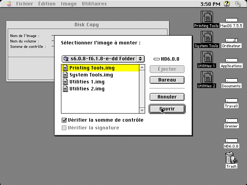Open the application switcher menu at top right
The width and height of the screenshot is (247, 185).
(238, 4)
